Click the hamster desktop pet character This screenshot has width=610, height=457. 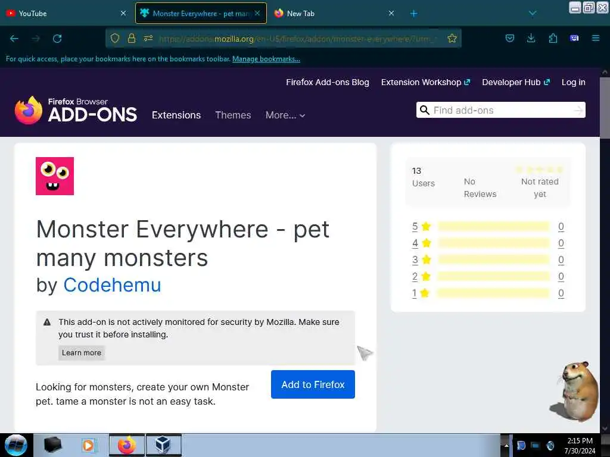(575, 392)
